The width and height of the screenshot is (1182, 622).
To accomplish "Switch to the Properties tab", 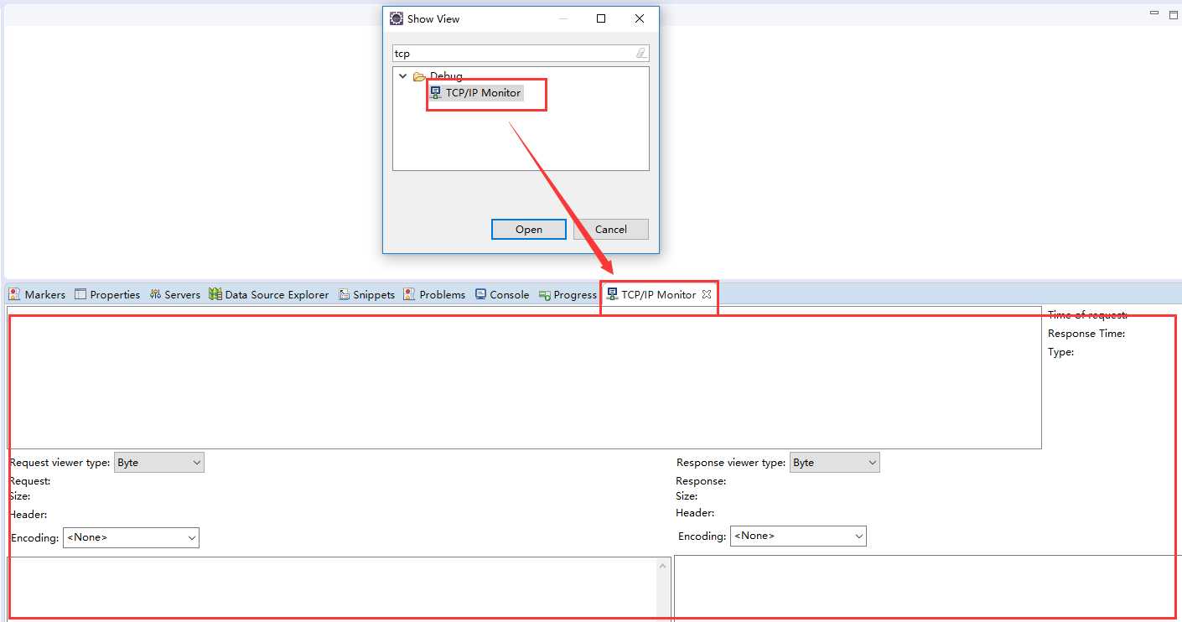I will pos(107,294).
